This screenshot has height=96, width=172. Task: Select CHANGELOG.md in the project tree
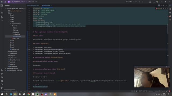[x=14, y=60]
